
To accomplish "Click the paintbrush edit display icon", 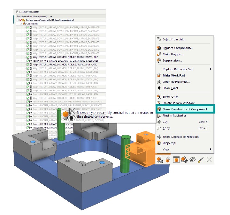I will tap(201, 160).
